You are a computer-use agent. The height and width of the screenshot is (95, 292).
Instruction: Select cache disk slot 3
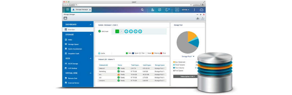pyautogui.click(x=126, y=31)
